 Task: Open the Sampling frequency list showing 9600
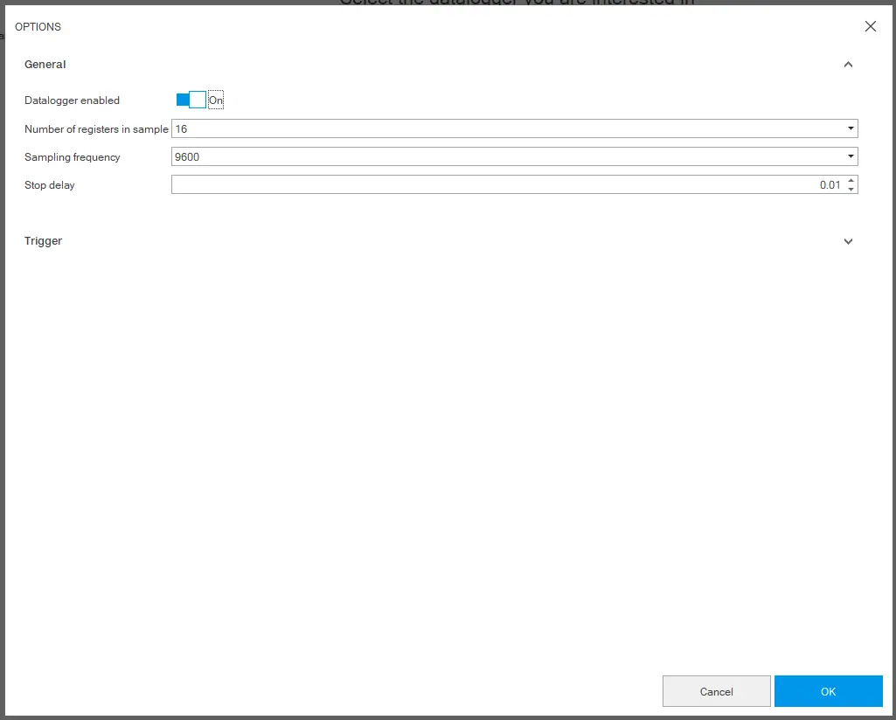tap(514, 156)
